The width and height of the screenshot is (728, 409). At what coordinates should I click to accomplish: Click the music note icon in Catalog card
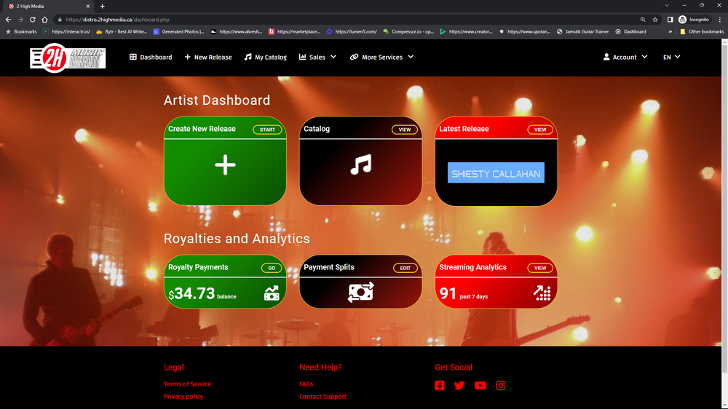[361, 164]
